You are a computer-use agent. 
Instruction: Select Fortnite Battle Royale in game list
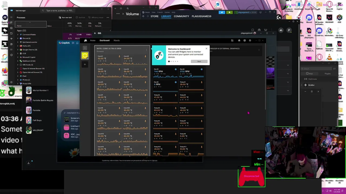tap(39, 100)
